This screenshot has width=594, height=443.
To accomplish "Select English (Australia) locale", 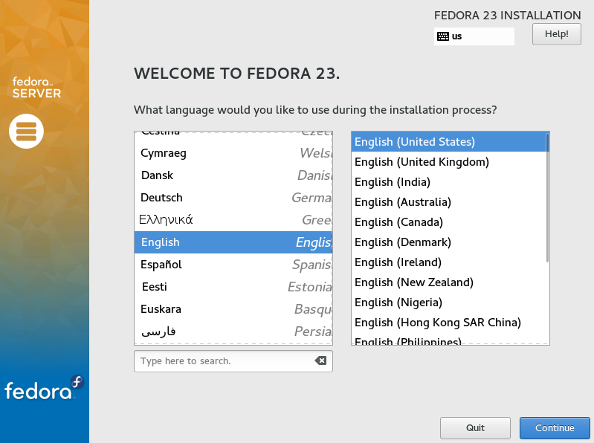I will (x=448, y=202).
